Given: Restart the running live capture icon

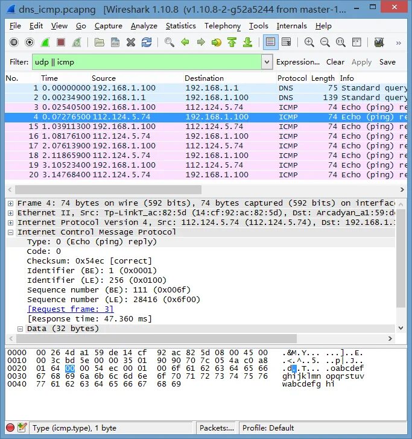Looking at the screenshot, I should [x=77, y=43].
